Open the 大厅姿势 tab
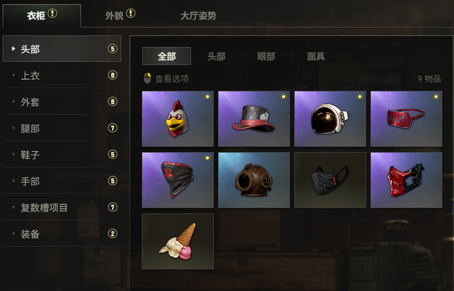This screenshot has height=291, width=454. tap(198, 16)
